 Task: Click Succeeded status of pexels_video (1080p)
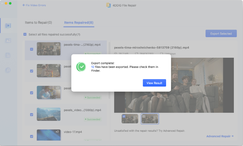click(x=93, y=119)
